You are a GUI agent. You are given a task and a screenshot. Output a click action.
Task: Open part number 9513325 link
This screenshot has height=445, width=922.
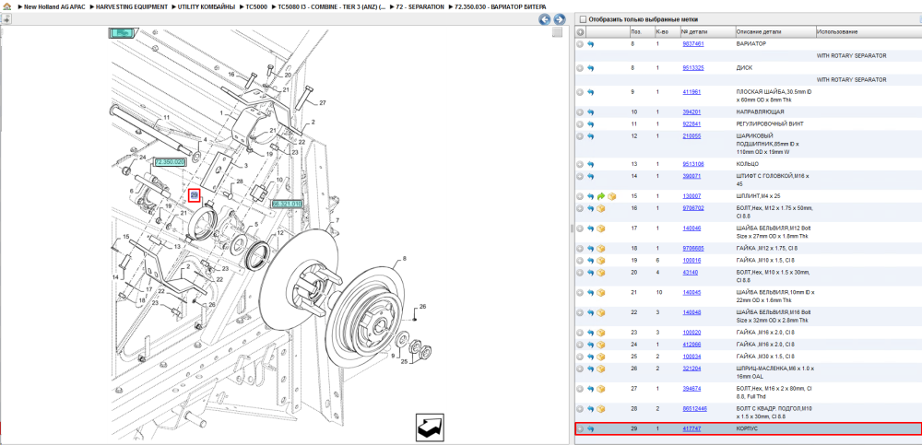[x=693, y=68]
